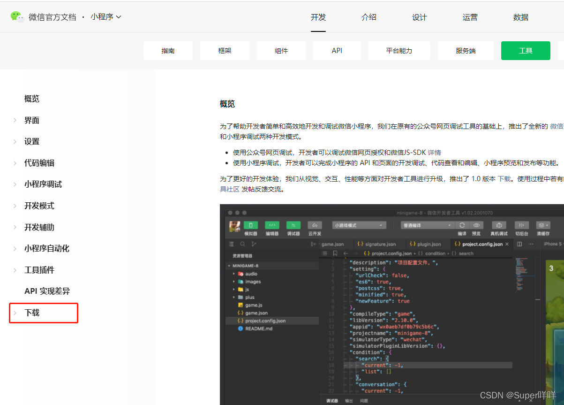Expand the 界面 sidebar section

32,121
